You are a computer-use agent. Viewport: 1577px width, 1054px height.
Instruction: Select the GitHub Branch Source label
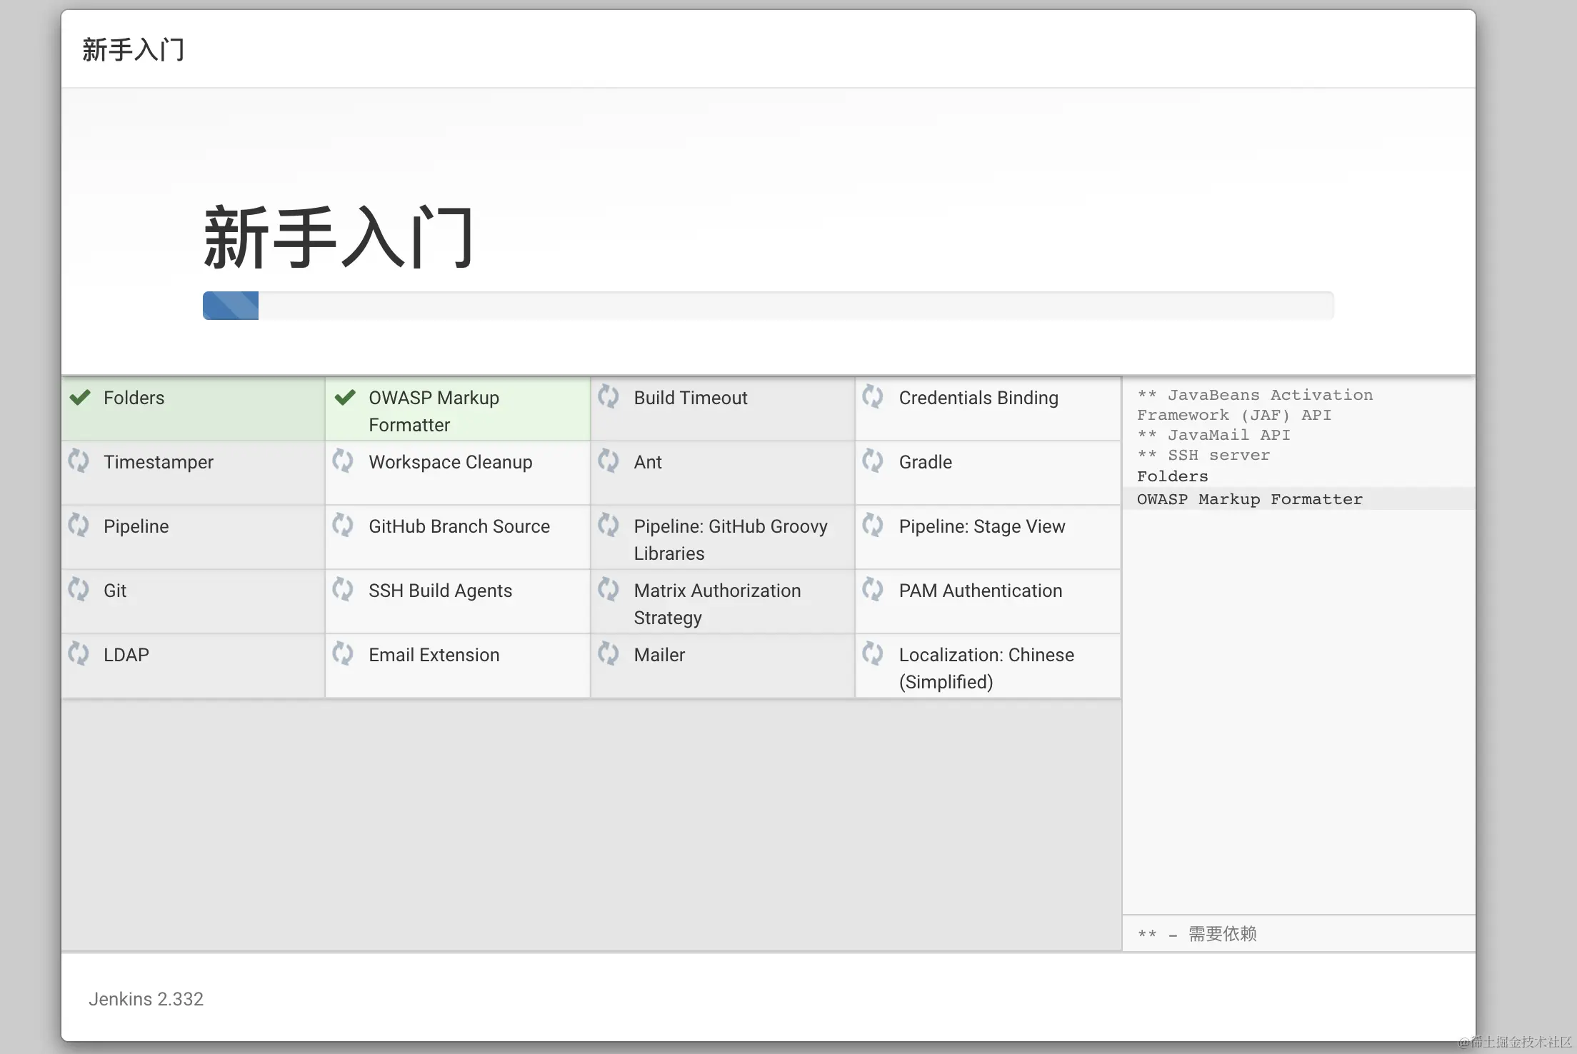tap(459, 526)
